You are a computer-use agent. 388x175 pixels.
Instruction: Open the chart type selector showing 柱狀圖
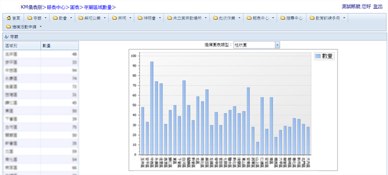point(257,45)
